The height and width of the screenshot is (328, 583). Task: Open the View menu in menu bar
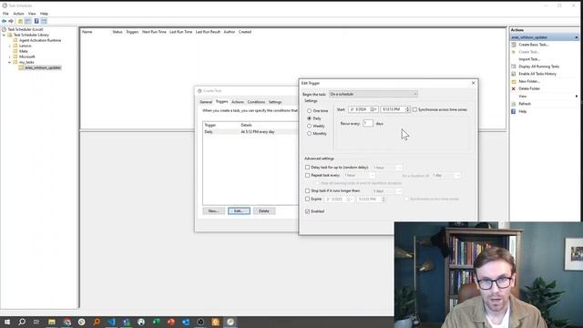pyautogui.click(x=32, y=14)
